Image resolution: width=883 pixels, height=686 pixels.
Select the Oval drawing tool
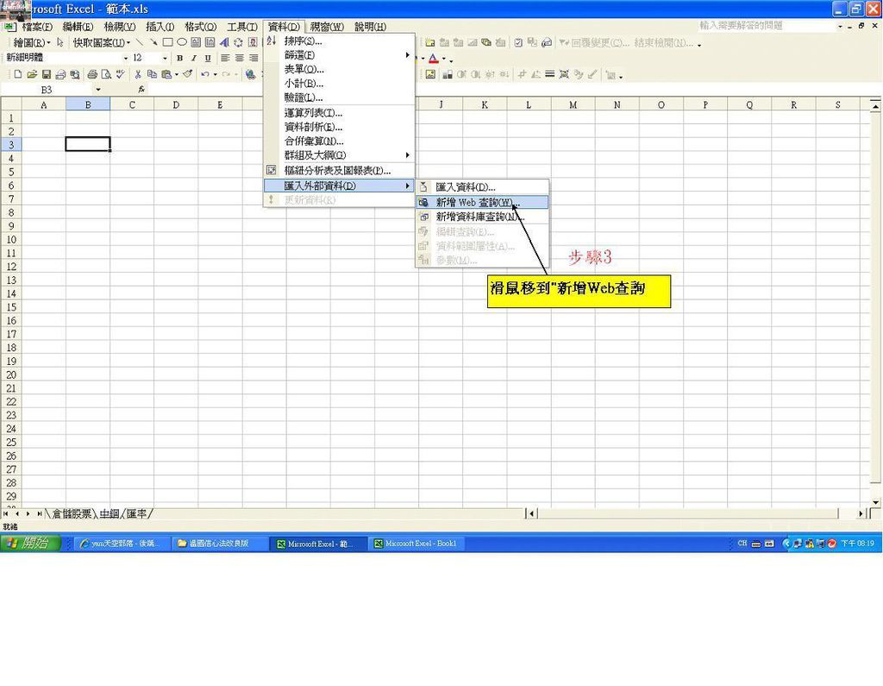(182, 42)
